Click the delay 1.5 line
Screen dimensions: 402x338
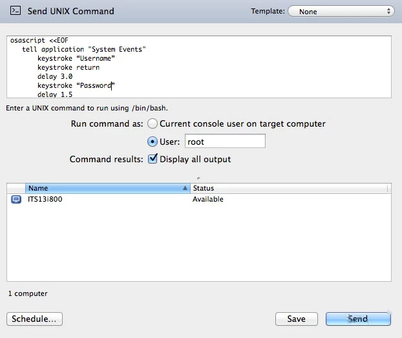click(x=55, y=94)
